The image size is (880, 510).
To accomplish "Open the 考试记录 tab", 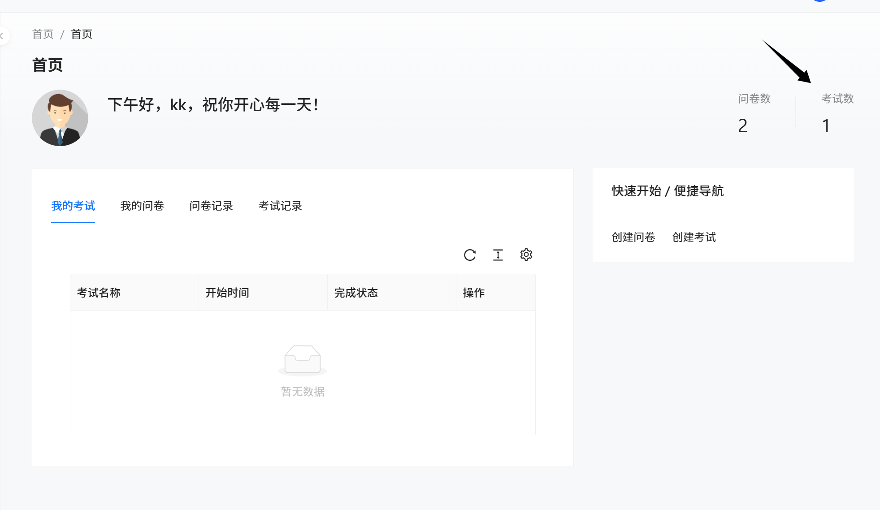I will click(x=280, y=206).
